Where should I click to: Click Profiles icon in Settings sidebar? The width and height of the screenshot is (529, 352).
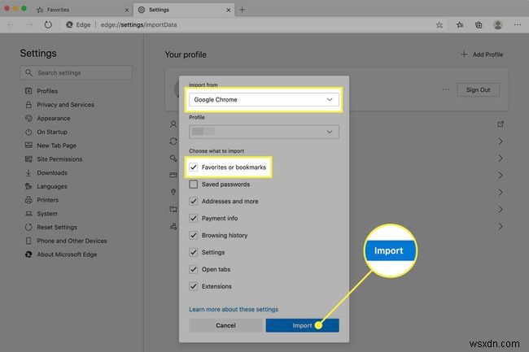pos(28,91)
